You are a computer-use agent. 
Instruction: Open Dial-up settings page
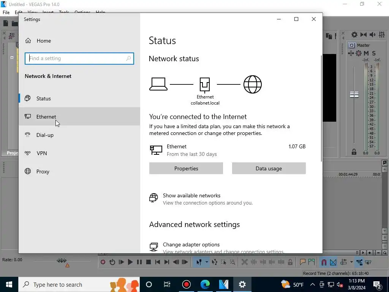[79, 135]
